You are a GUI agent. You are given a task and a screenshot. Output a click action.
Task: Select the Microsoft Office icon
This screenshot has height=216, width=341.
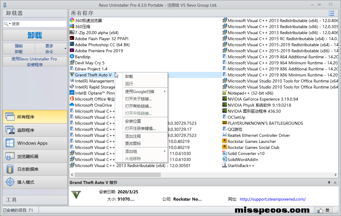point(72,99)
